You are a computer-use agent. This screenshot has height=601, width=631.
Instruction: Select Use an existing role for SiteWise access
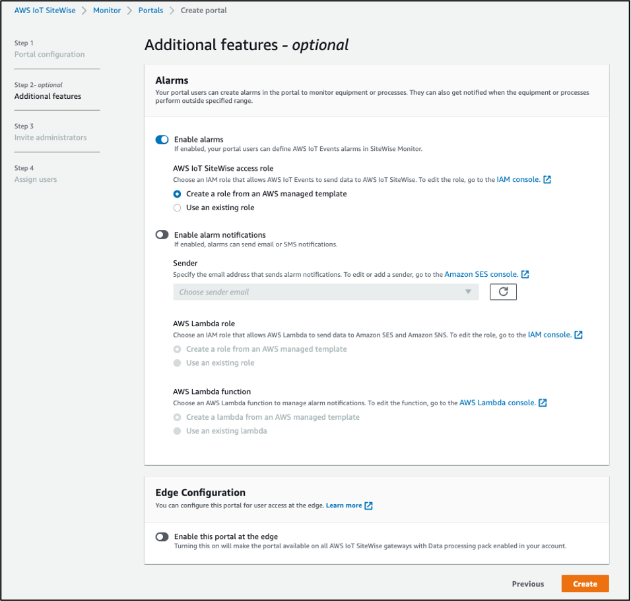click(177, 207)
